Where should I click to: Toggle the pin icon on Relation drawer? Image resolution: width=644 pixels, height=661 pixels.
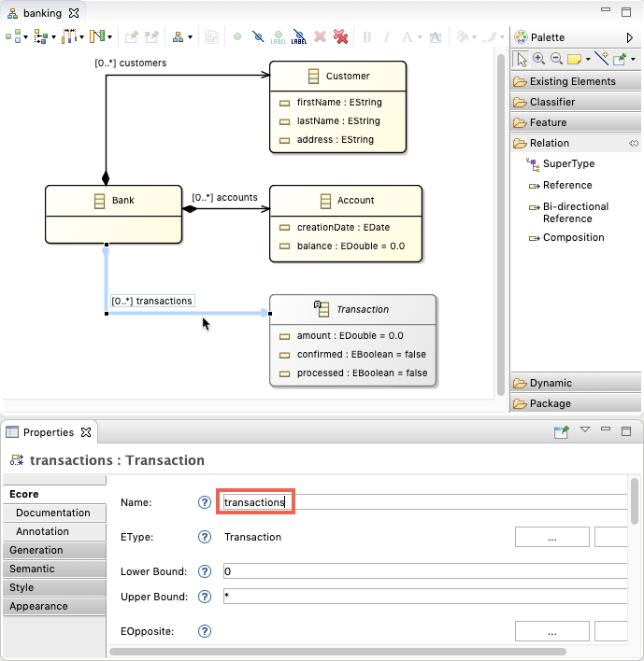[634, 144]
